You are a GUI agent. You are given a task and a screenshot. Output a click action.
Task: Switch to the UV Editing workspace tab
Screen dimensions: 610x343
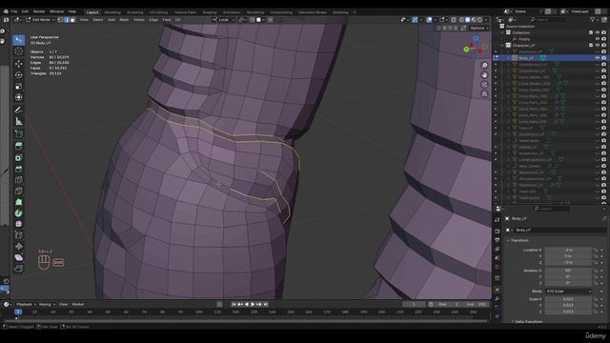click(x=158, y=12)
